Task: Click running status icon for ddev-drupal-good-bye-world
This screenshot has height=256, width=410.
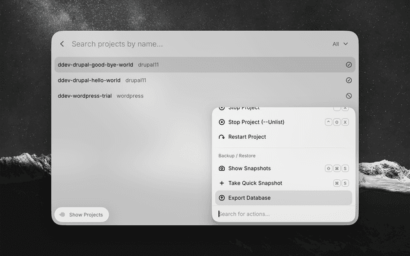Action: [x=348, y=65]
